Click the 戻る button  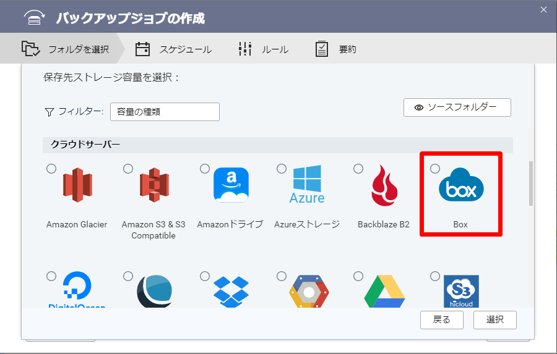coord(441,320)
